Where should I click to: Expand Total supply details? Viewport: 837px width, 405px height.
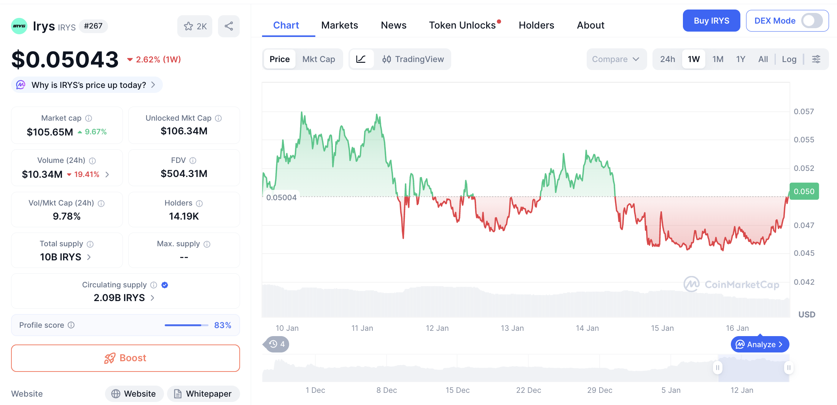point(89,257)
